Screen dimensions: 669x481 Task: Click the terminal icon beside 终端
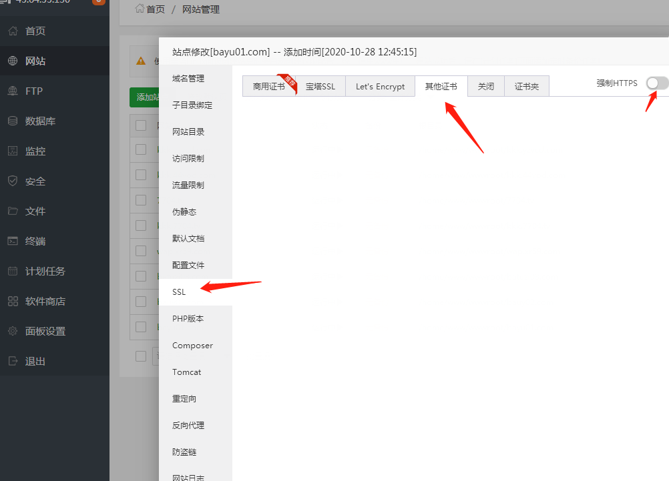point(13,241)
